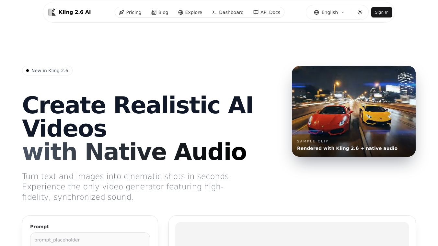Click the Rendered with Kling 2.6 caption

pyautogui.click(x=347, y=148)
